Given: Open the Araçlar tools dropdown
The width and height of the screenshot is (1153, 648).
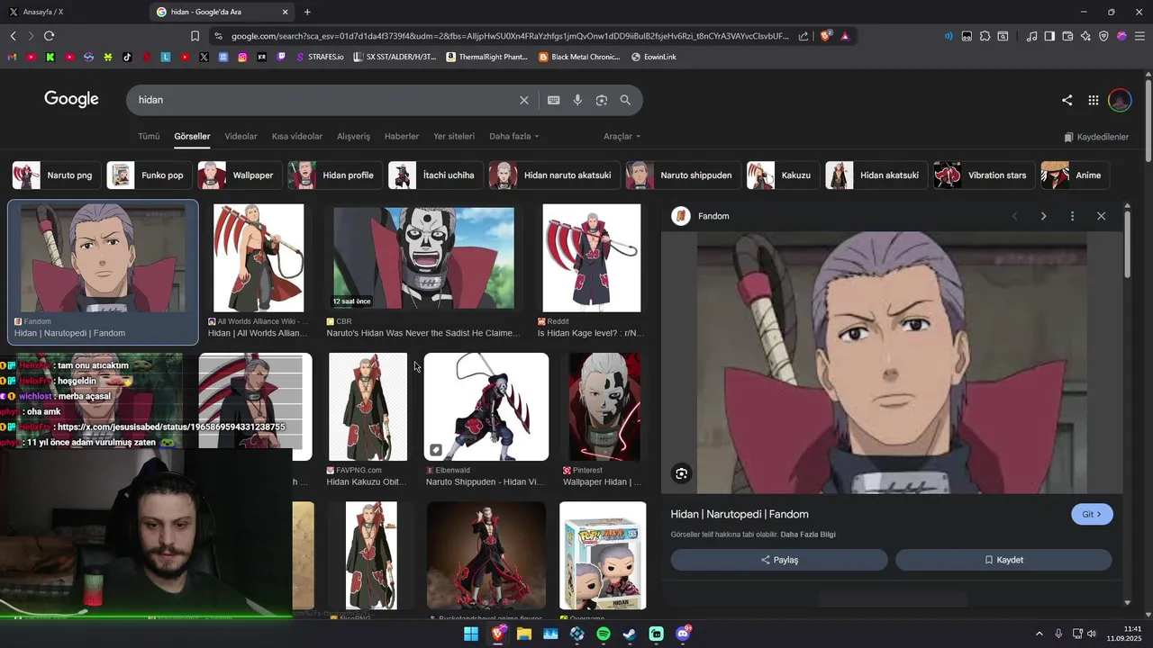Looking at the screenshot, I should 622,137.
